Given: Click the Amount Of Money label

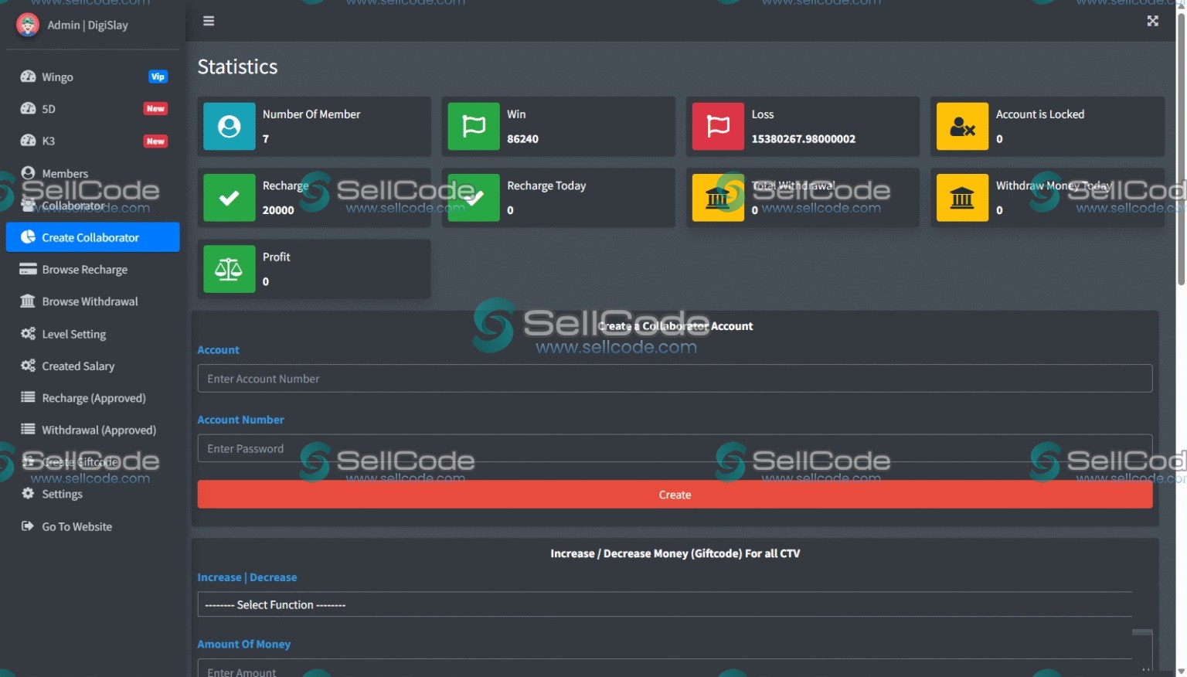Looking at the screenshot, I should click(243, 644).
